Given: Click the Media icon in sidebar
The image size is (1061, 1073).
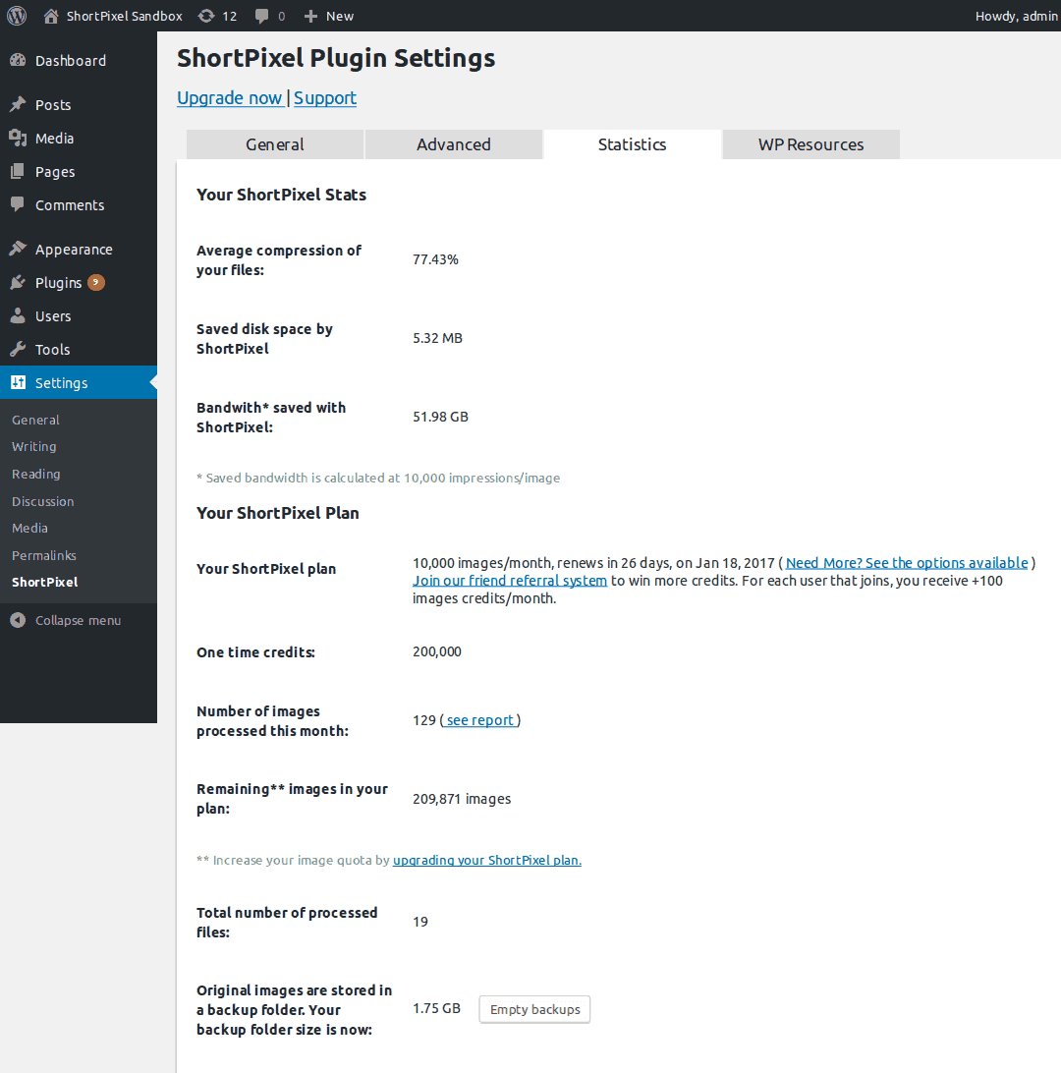Looking at the screenshot, I should 18,138.
